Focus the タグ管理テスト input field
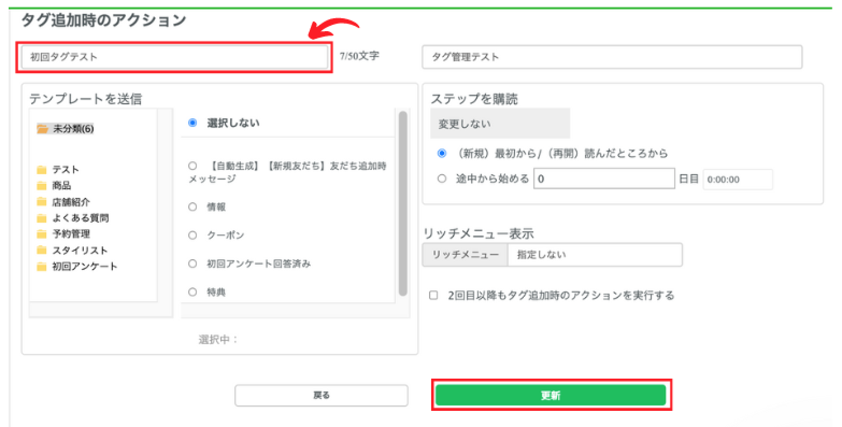 612,57
